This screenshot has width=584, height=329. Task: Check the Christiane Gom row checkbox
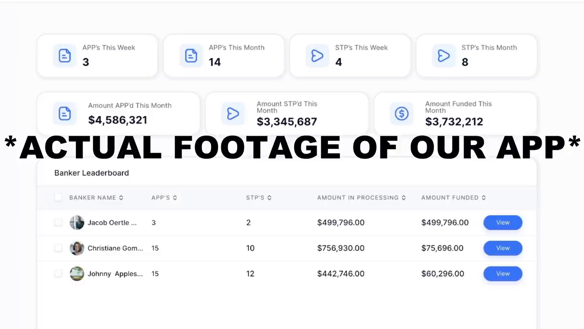58,248
